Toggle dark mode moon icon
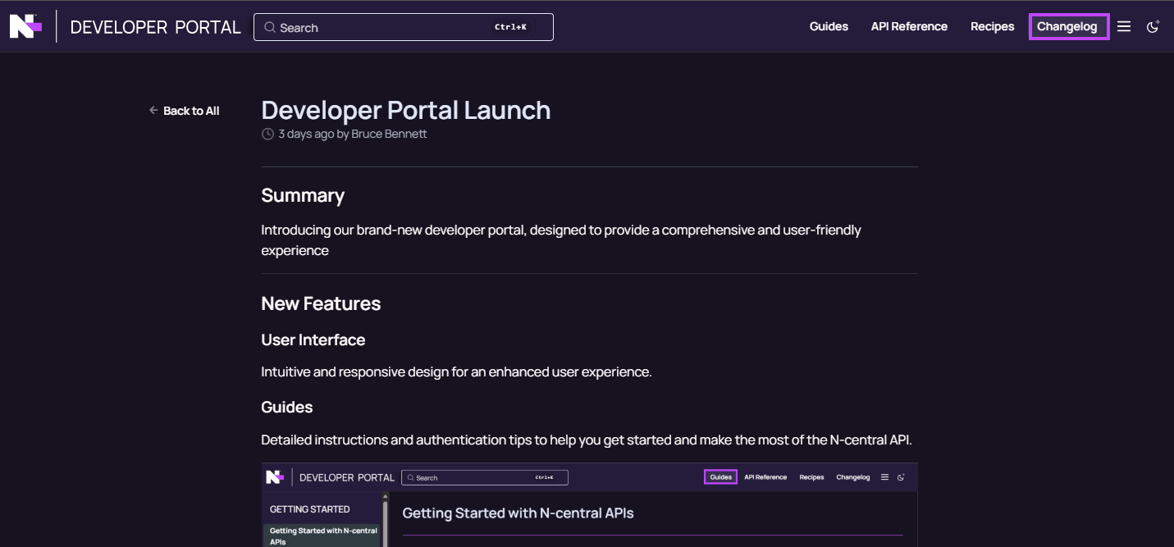This screenshot has width=1174, height=547. [x=1153, y=27]
